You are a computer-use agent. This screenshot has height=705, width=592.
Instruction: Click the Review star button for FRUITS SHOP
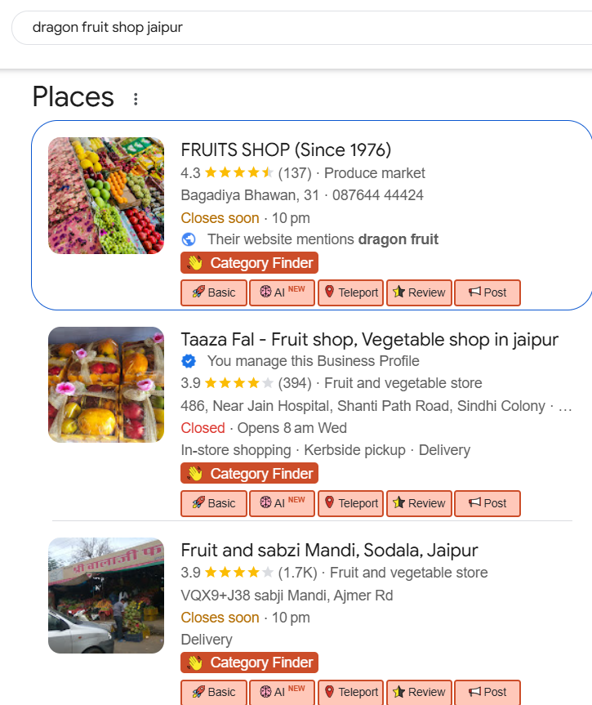point(419,292)
